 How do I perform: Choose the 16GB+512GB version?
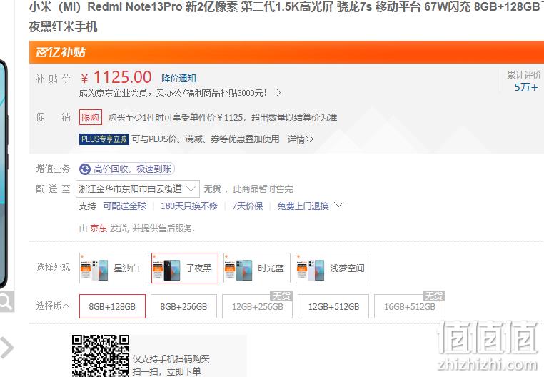(410, 306)
